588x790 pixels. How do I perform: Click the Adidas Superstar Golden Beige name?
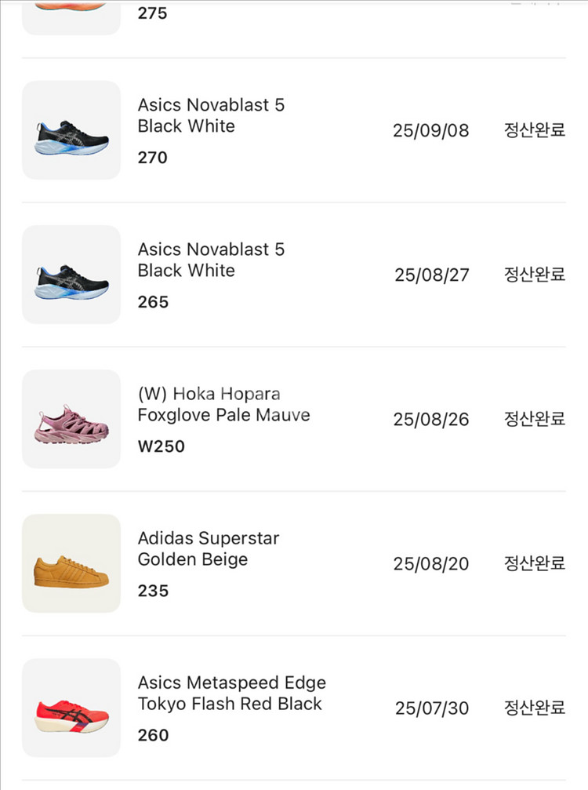(x=208, y=548)
